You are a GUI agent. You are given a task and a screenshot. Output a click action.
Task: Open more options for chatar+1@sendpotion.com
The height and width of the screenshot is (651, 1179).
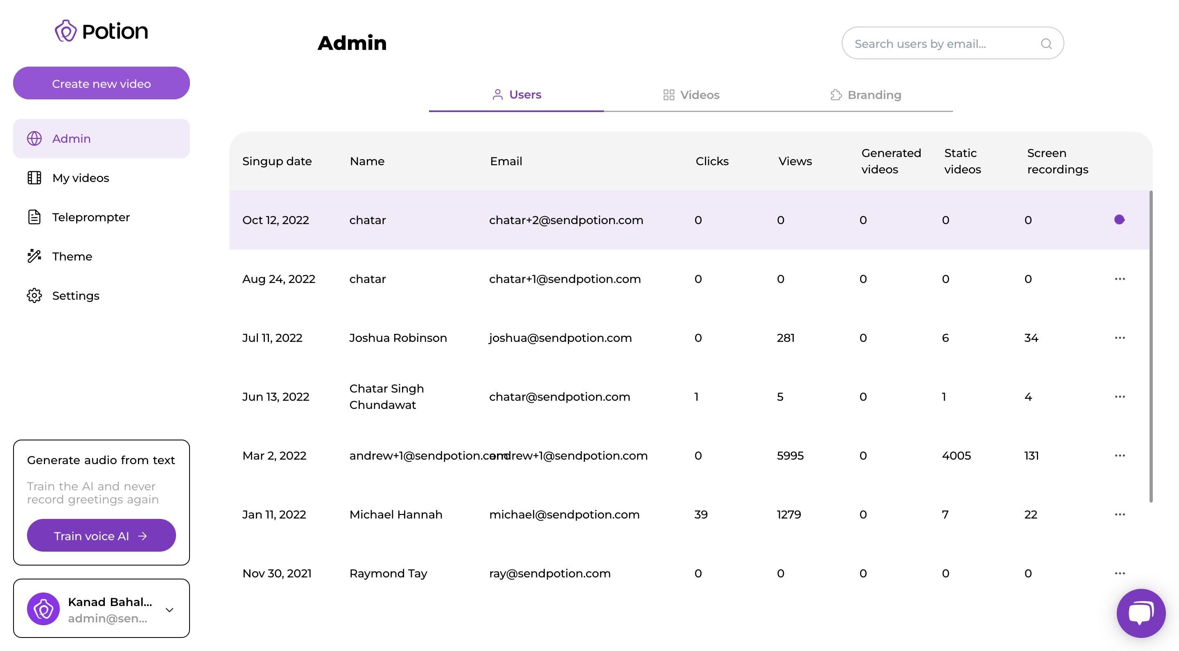(x=1120, y=279)
